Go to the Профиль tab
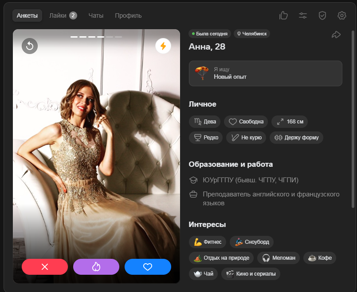This screenshot has width=357, height=292. (128, 15)
